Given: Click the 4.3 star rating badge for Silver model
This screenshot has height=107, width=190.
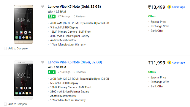Looking at the screenshot, I should [x=52, y=72].
